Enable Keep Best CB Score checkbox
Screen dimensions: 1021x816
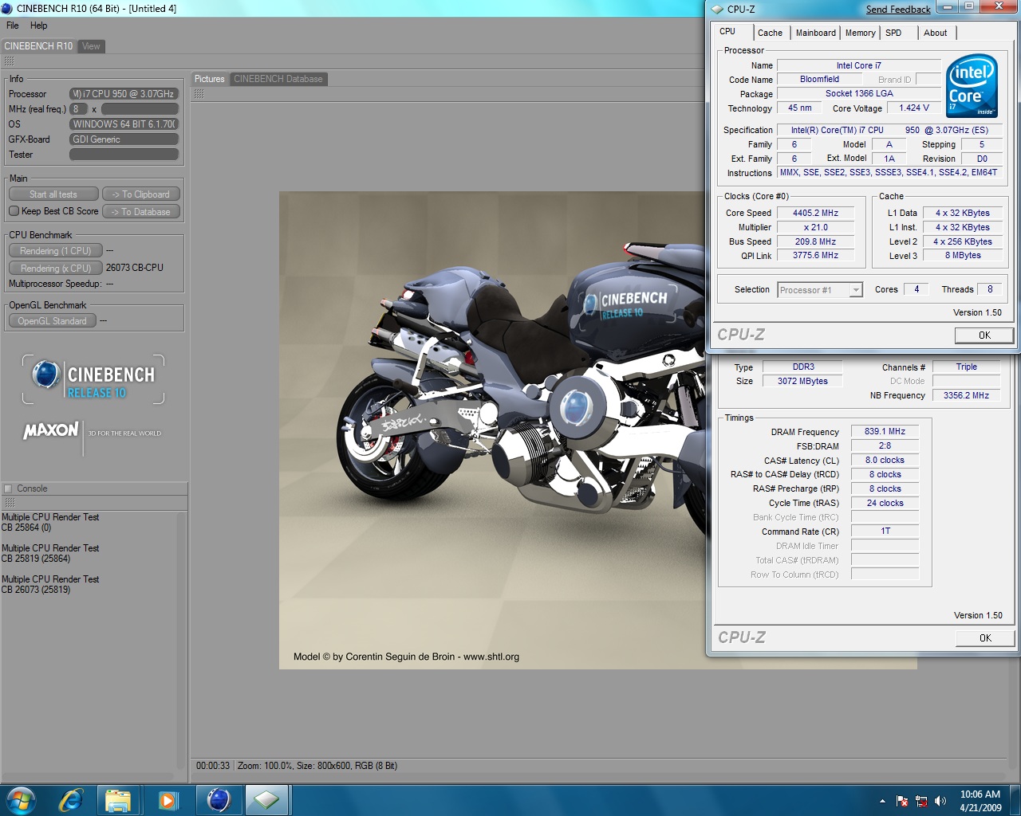tap(14, 211)
